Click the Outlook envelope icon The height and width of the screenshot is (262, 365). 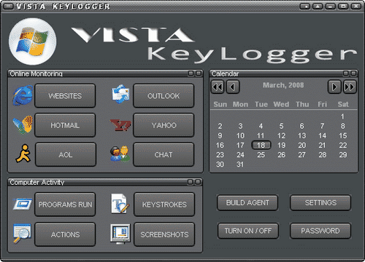click(120, 95)
